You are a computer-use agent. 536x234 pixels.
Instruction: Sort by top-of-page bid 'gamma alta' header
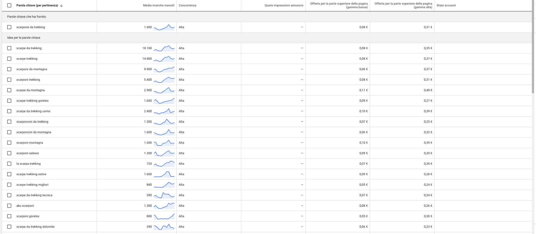(x=403, y=5)
